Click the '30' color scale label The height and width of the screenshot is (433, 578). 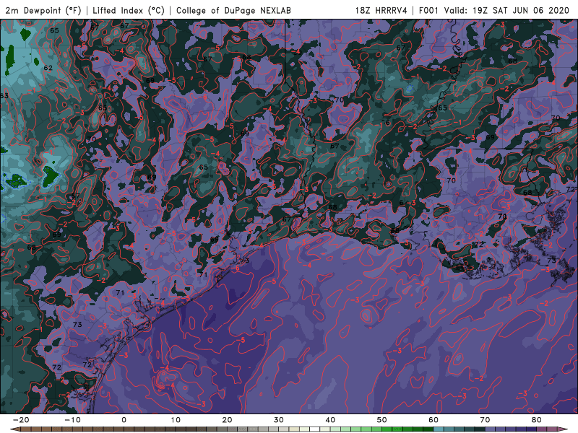(279, 420)
